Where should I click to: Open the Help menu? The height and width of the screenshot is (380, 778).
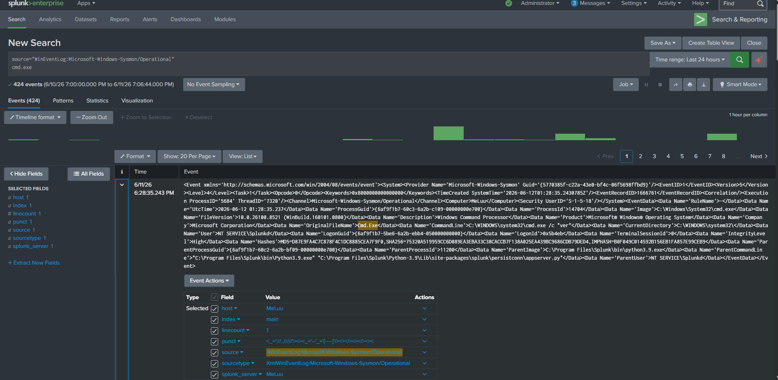click(x=701, y=3)
